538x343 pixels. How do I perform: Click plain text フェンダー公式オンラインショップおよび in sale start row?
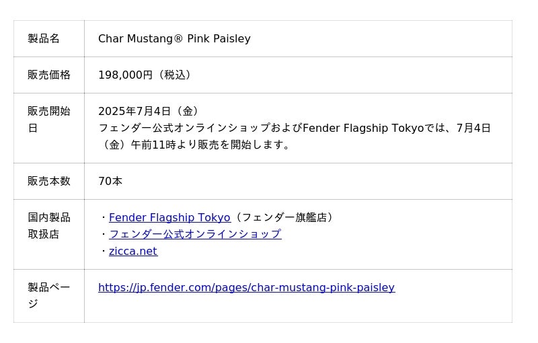point(200,128)
